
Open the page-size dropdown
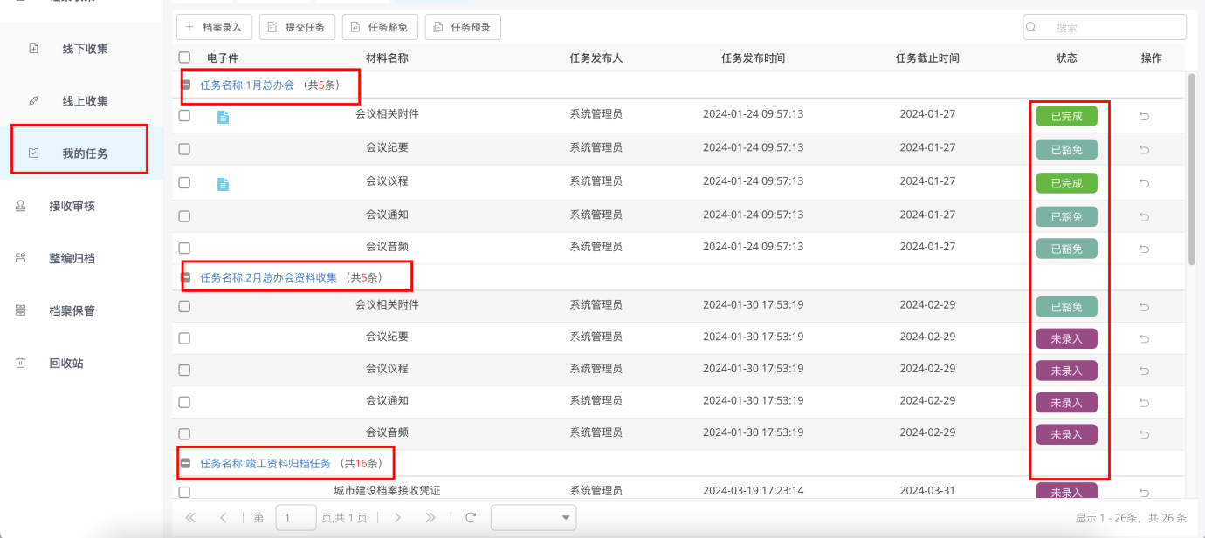[x=534, y=518]
